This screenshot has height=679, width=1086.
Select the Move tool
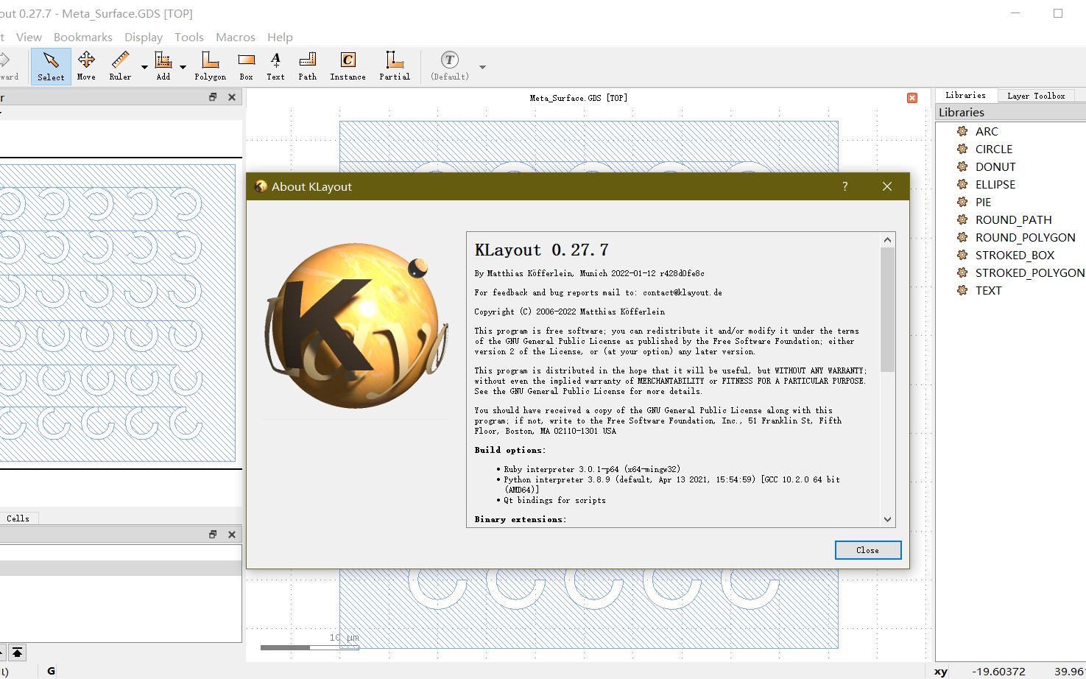tap(86, 66)
